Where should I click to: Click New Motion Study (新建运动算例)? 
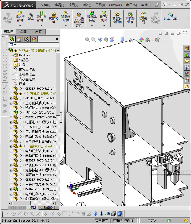117,18
